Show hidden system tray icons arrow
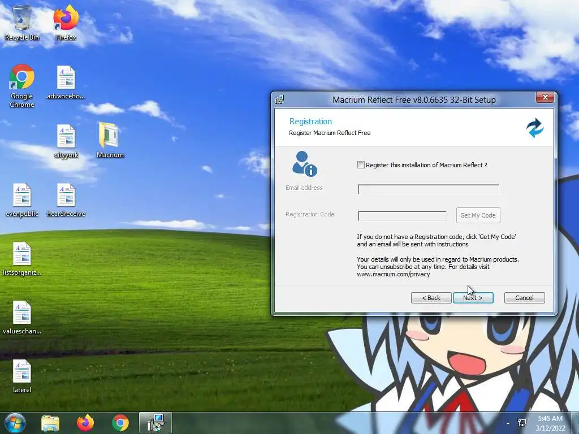Image resolution: width=579 pixels, height=434 pixels. click(x=508, y=423)
